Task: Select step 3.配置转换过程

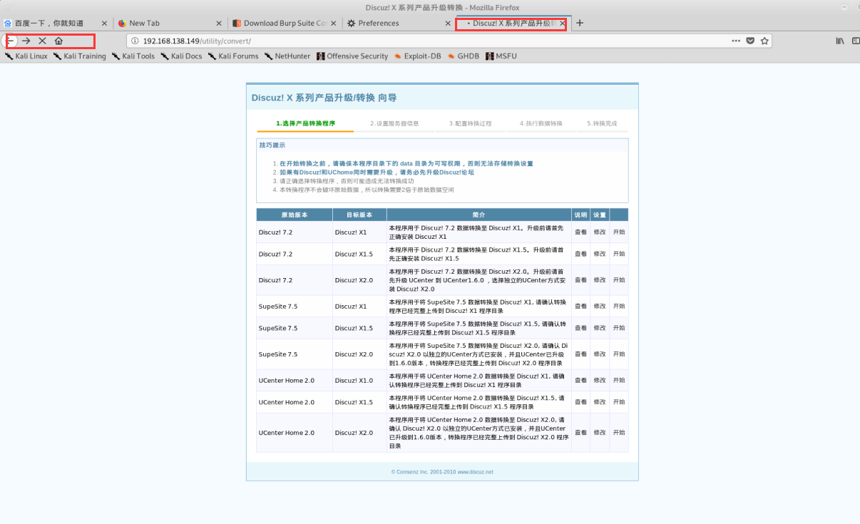Action: [x=470, y=123]
